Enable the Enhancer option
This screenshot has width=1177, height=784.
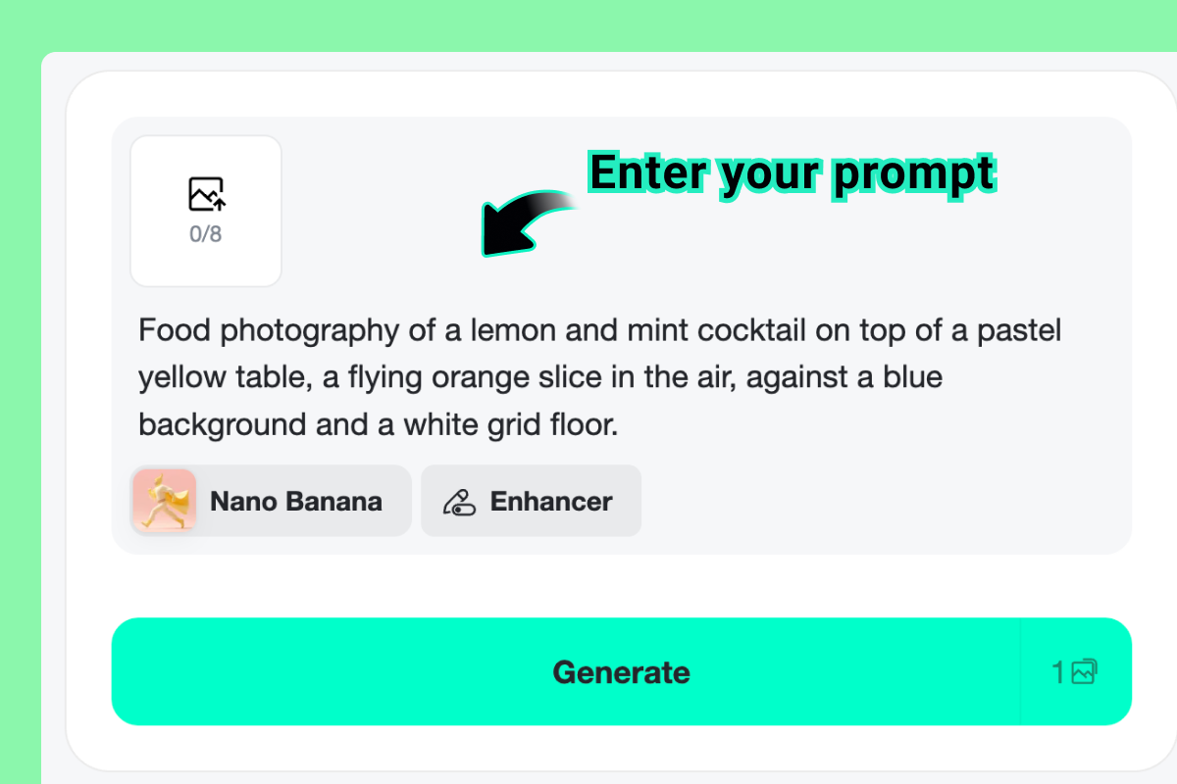click(531, 501)
